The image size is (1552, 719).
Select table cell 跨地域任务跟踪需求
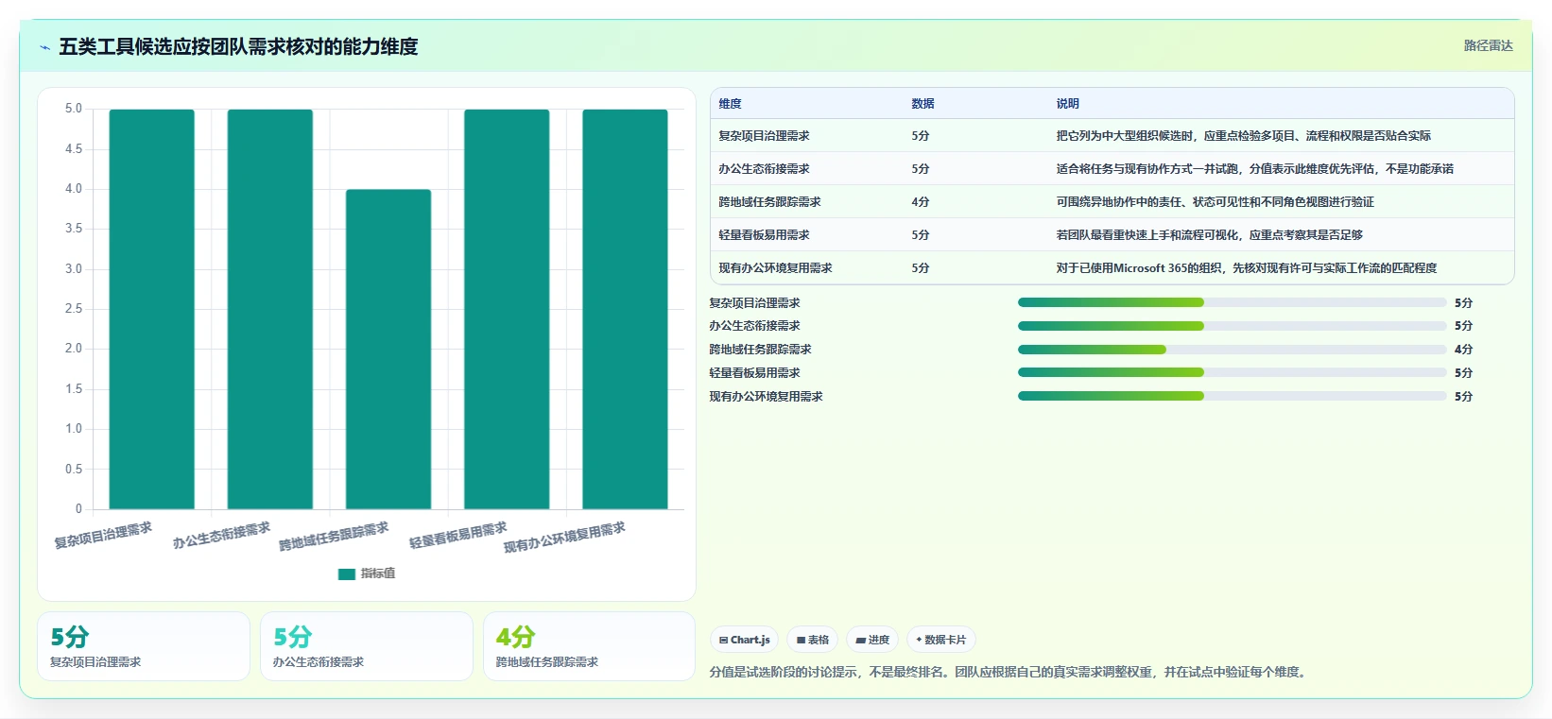(769, 202)
